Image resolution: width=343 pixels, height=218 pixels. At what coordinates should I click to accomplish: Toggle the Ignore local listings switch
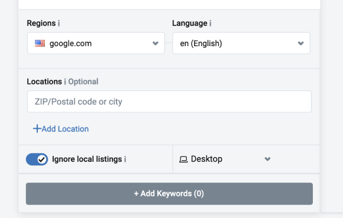[37, 160]
